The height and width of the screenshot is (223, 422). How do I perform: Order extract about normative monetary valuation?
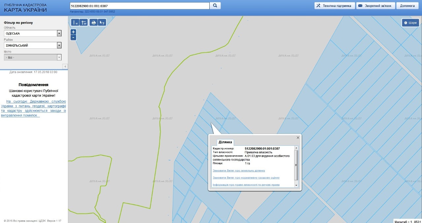click(246, 178)
